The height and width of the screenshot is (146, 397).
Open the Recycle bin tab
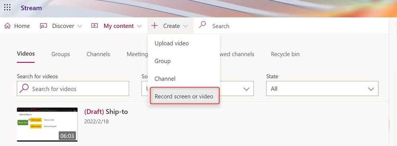[x=285, y=54]
